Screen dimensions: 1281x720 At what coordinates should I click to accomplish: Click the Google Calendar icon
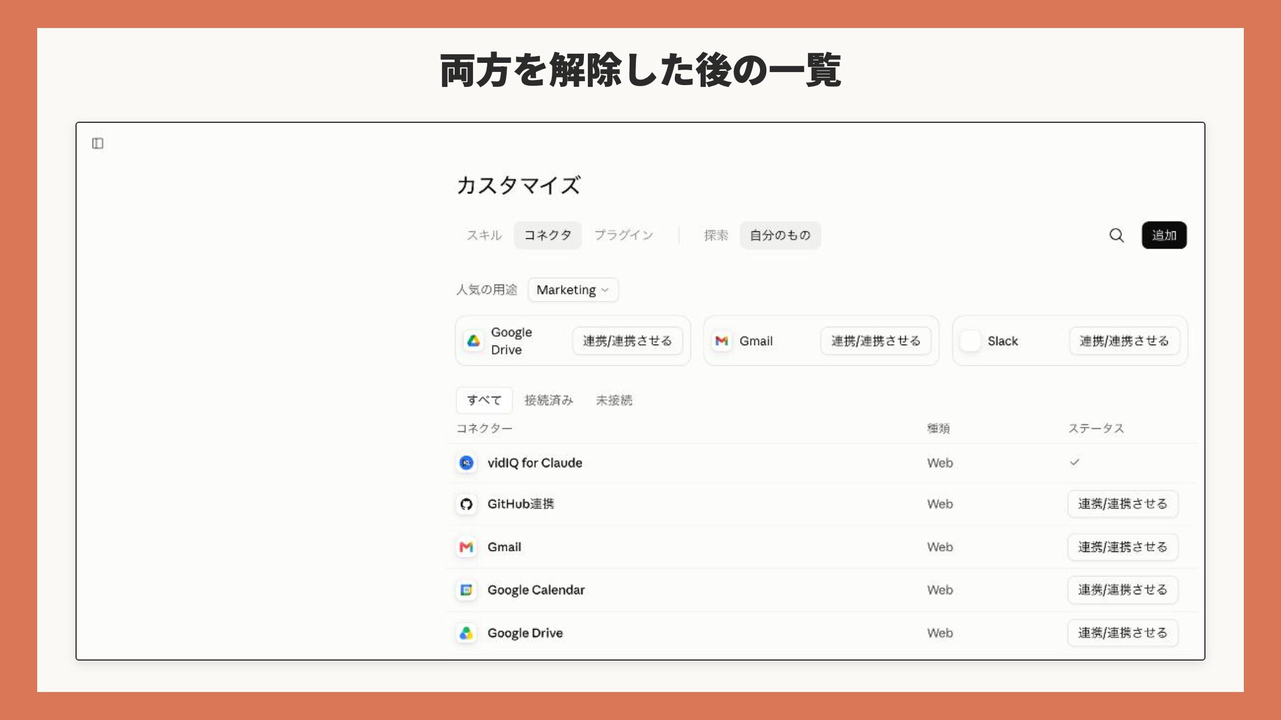(467, 590)
